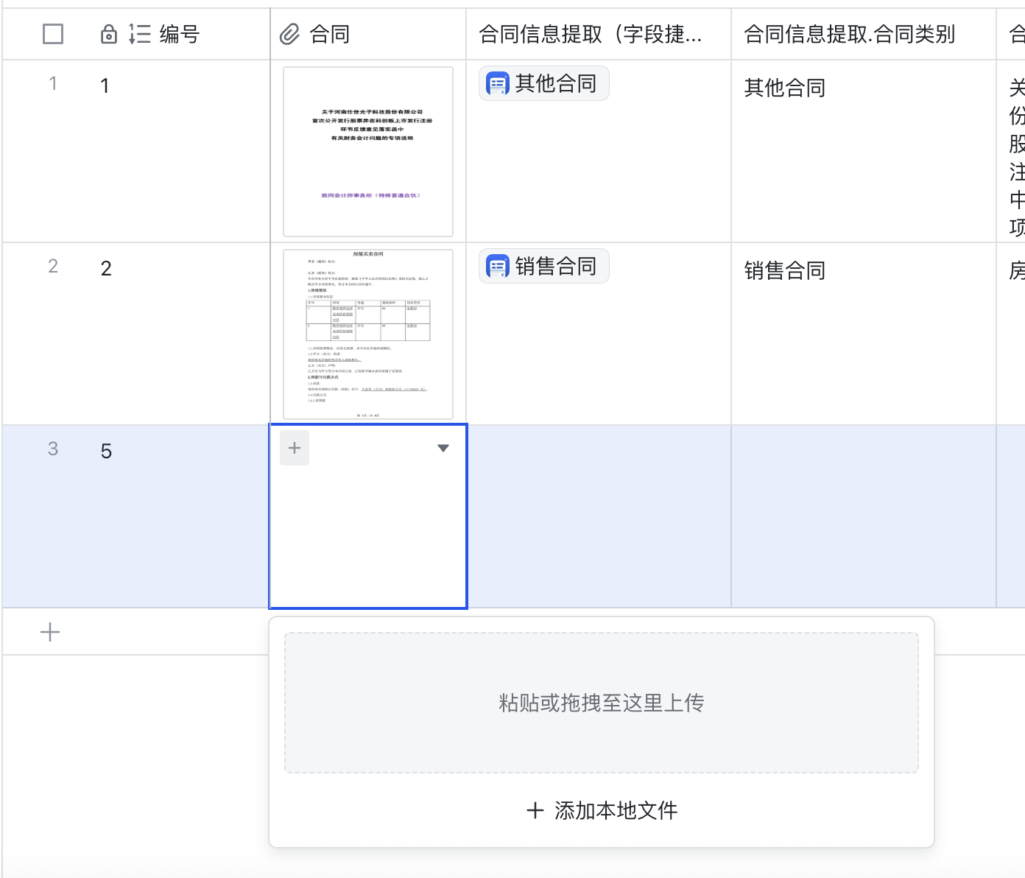1025x878 pixels.
Task: Click the 粘贴或拖拽至这里上传 drop zone
Action: click(x=602, y=703)
